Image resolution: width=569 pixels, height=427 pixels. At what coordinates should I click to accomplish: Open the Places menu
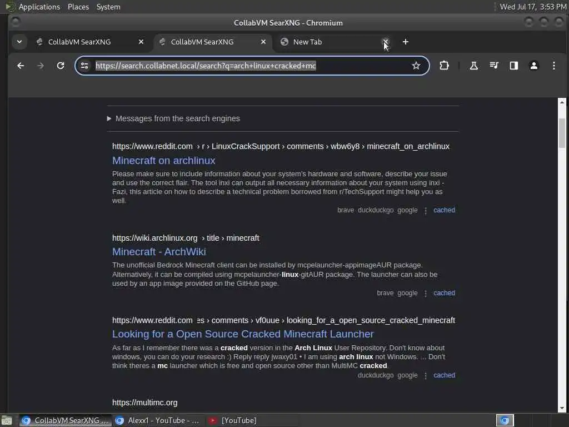click(x=78, y=7)
